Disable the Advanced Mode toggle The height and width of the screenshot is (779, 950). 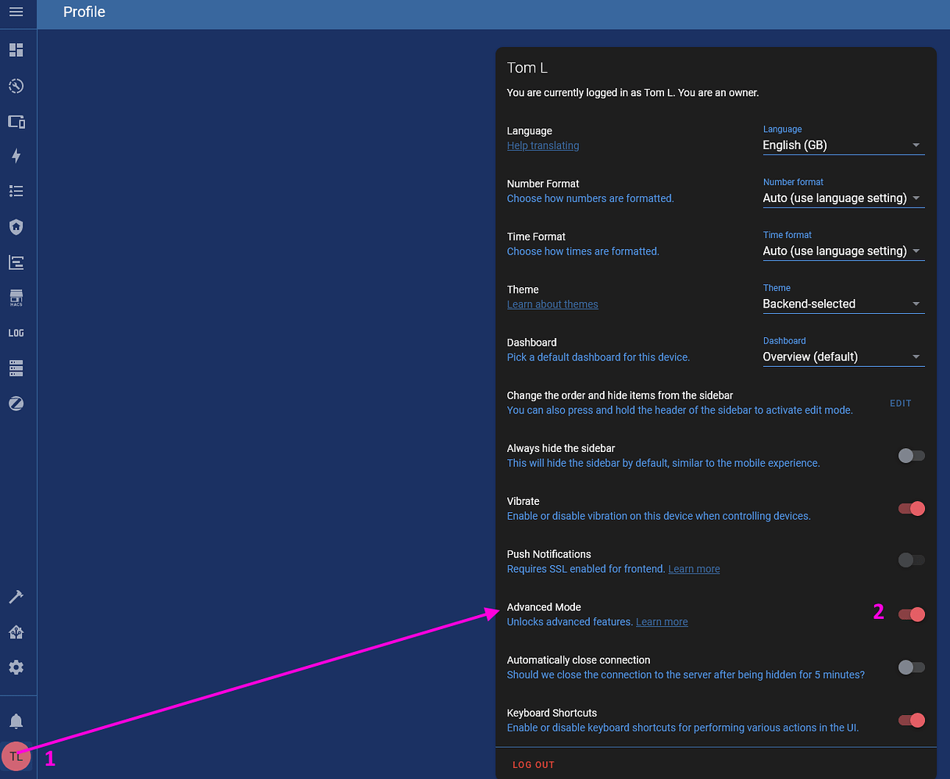tap(911, 614)
